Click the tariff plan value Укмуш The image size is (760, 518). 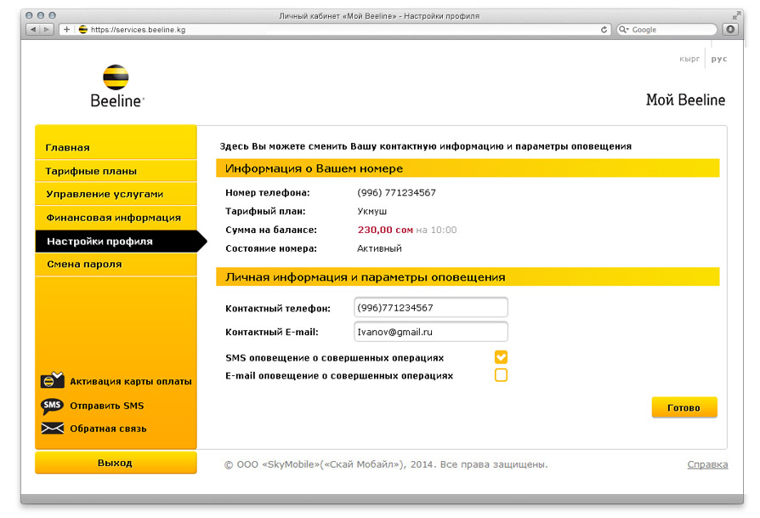371,212
